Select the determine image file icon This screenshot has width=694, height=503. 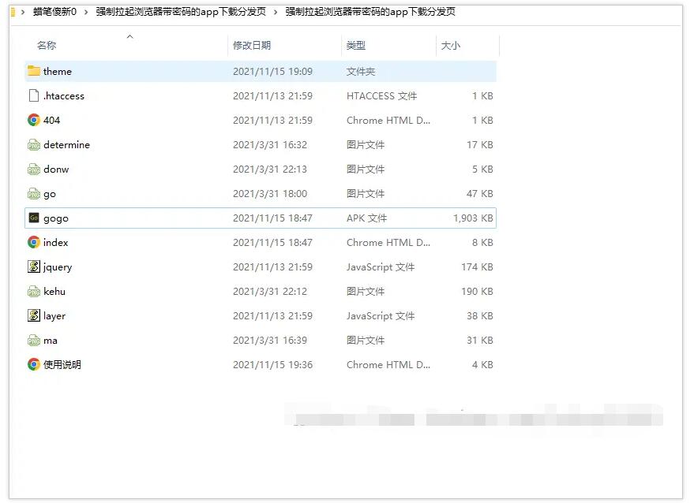[33, 145]
